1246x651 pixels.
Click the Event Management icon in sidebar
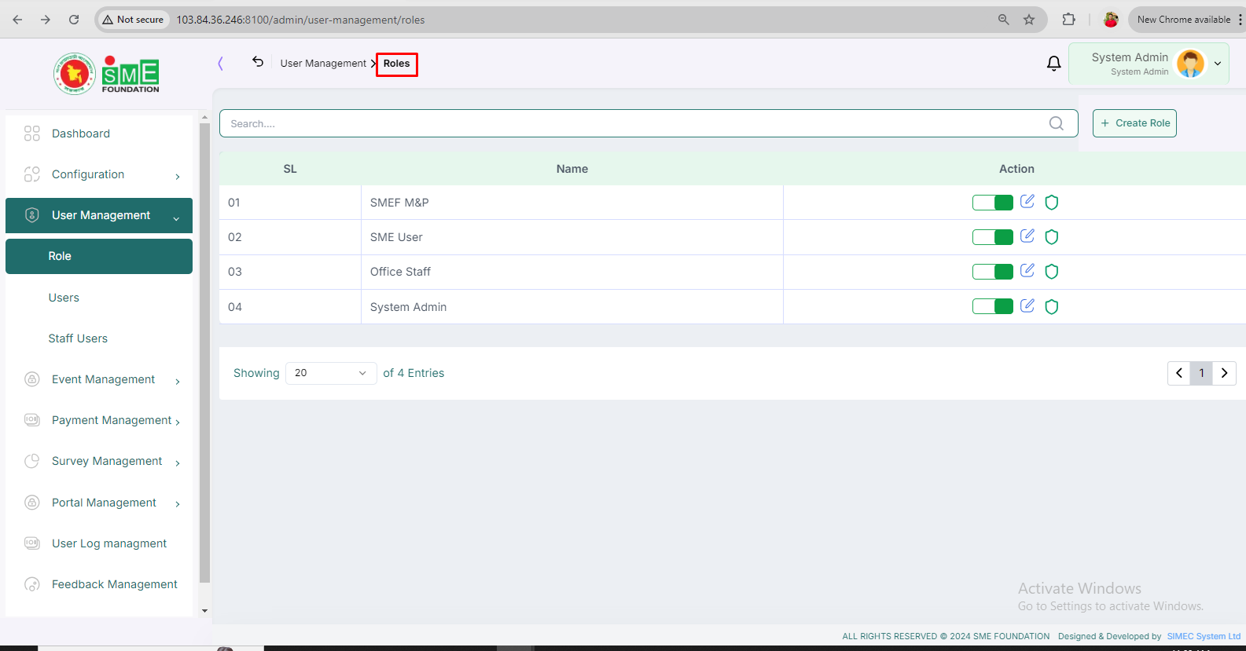31,379
